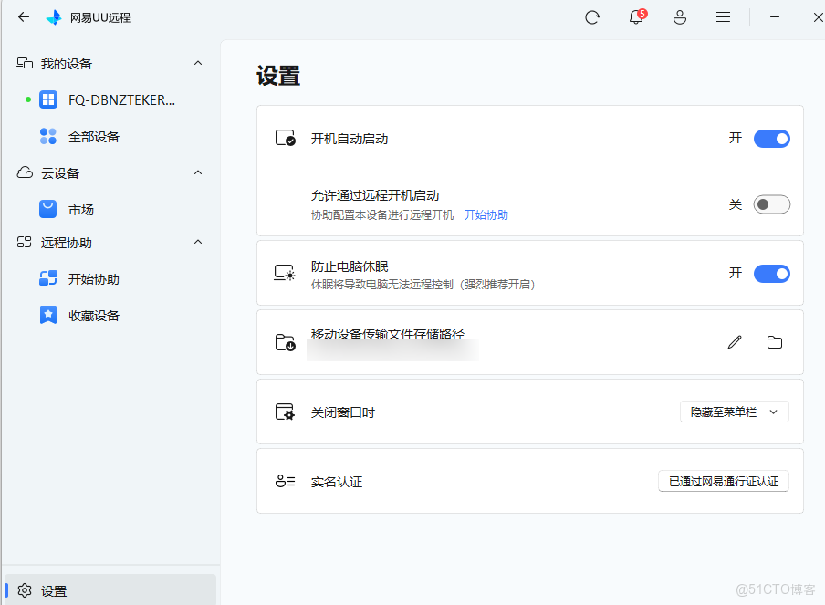Click the notification bell icon

pos(635,17)
